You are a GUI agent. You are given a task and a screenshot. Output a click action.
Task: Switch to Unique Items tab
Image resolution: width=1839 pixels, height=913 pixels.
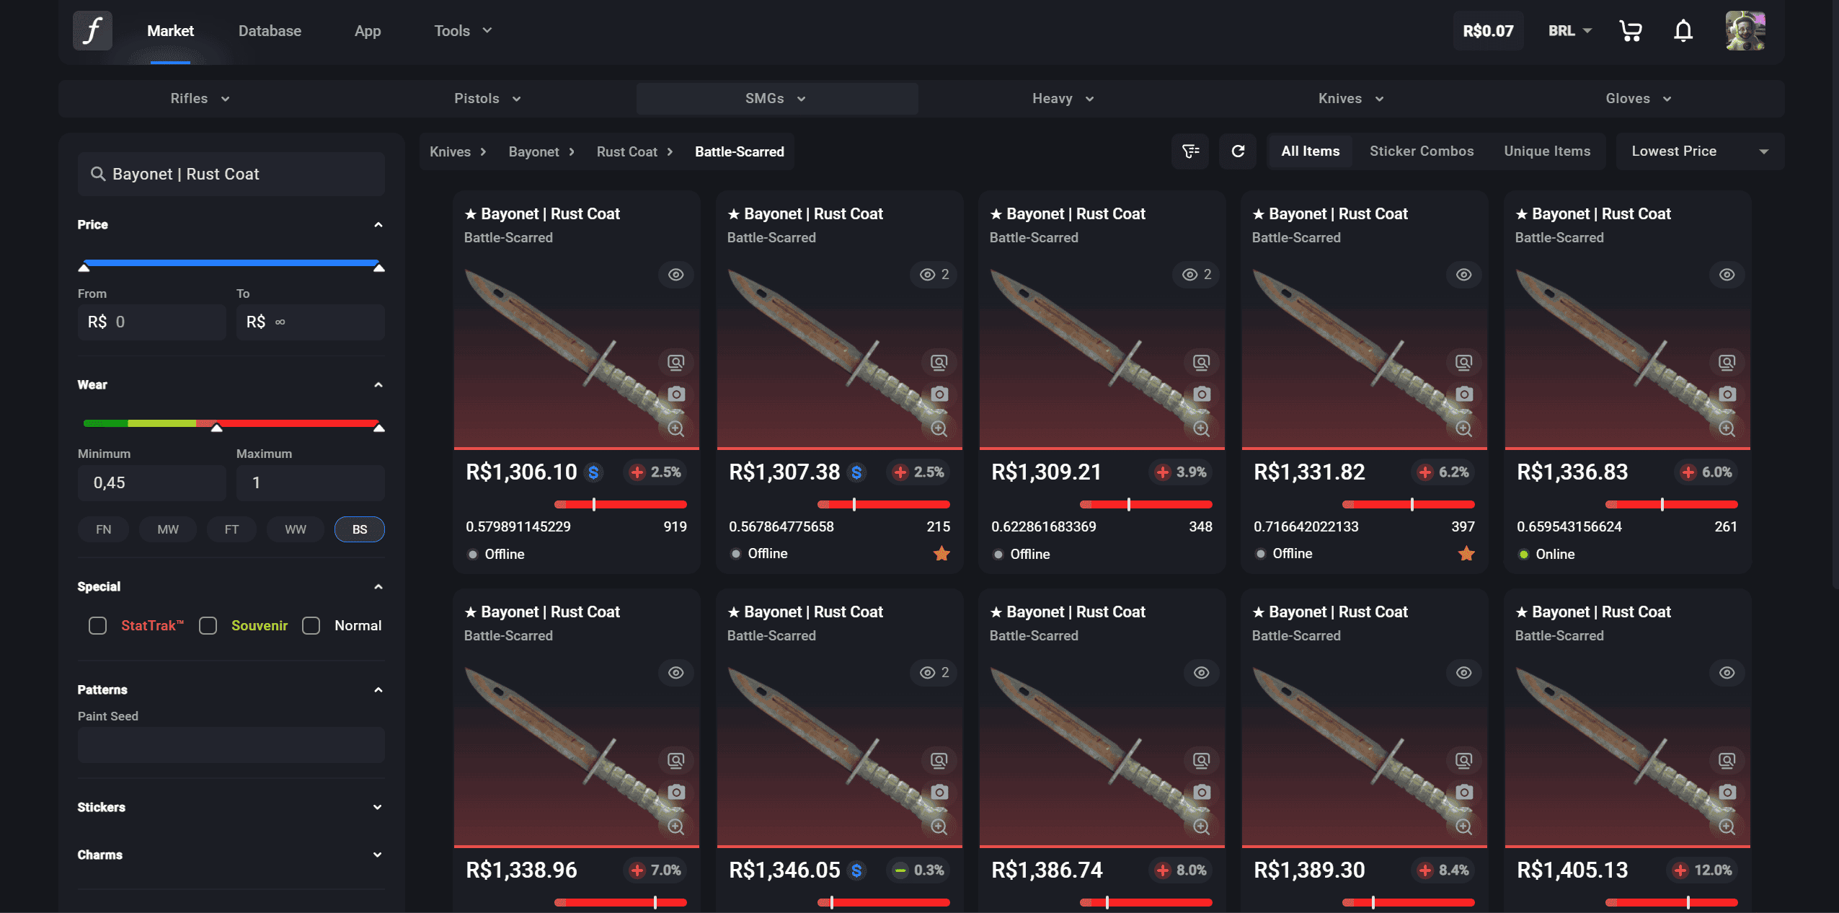[x=1547, y=151]
